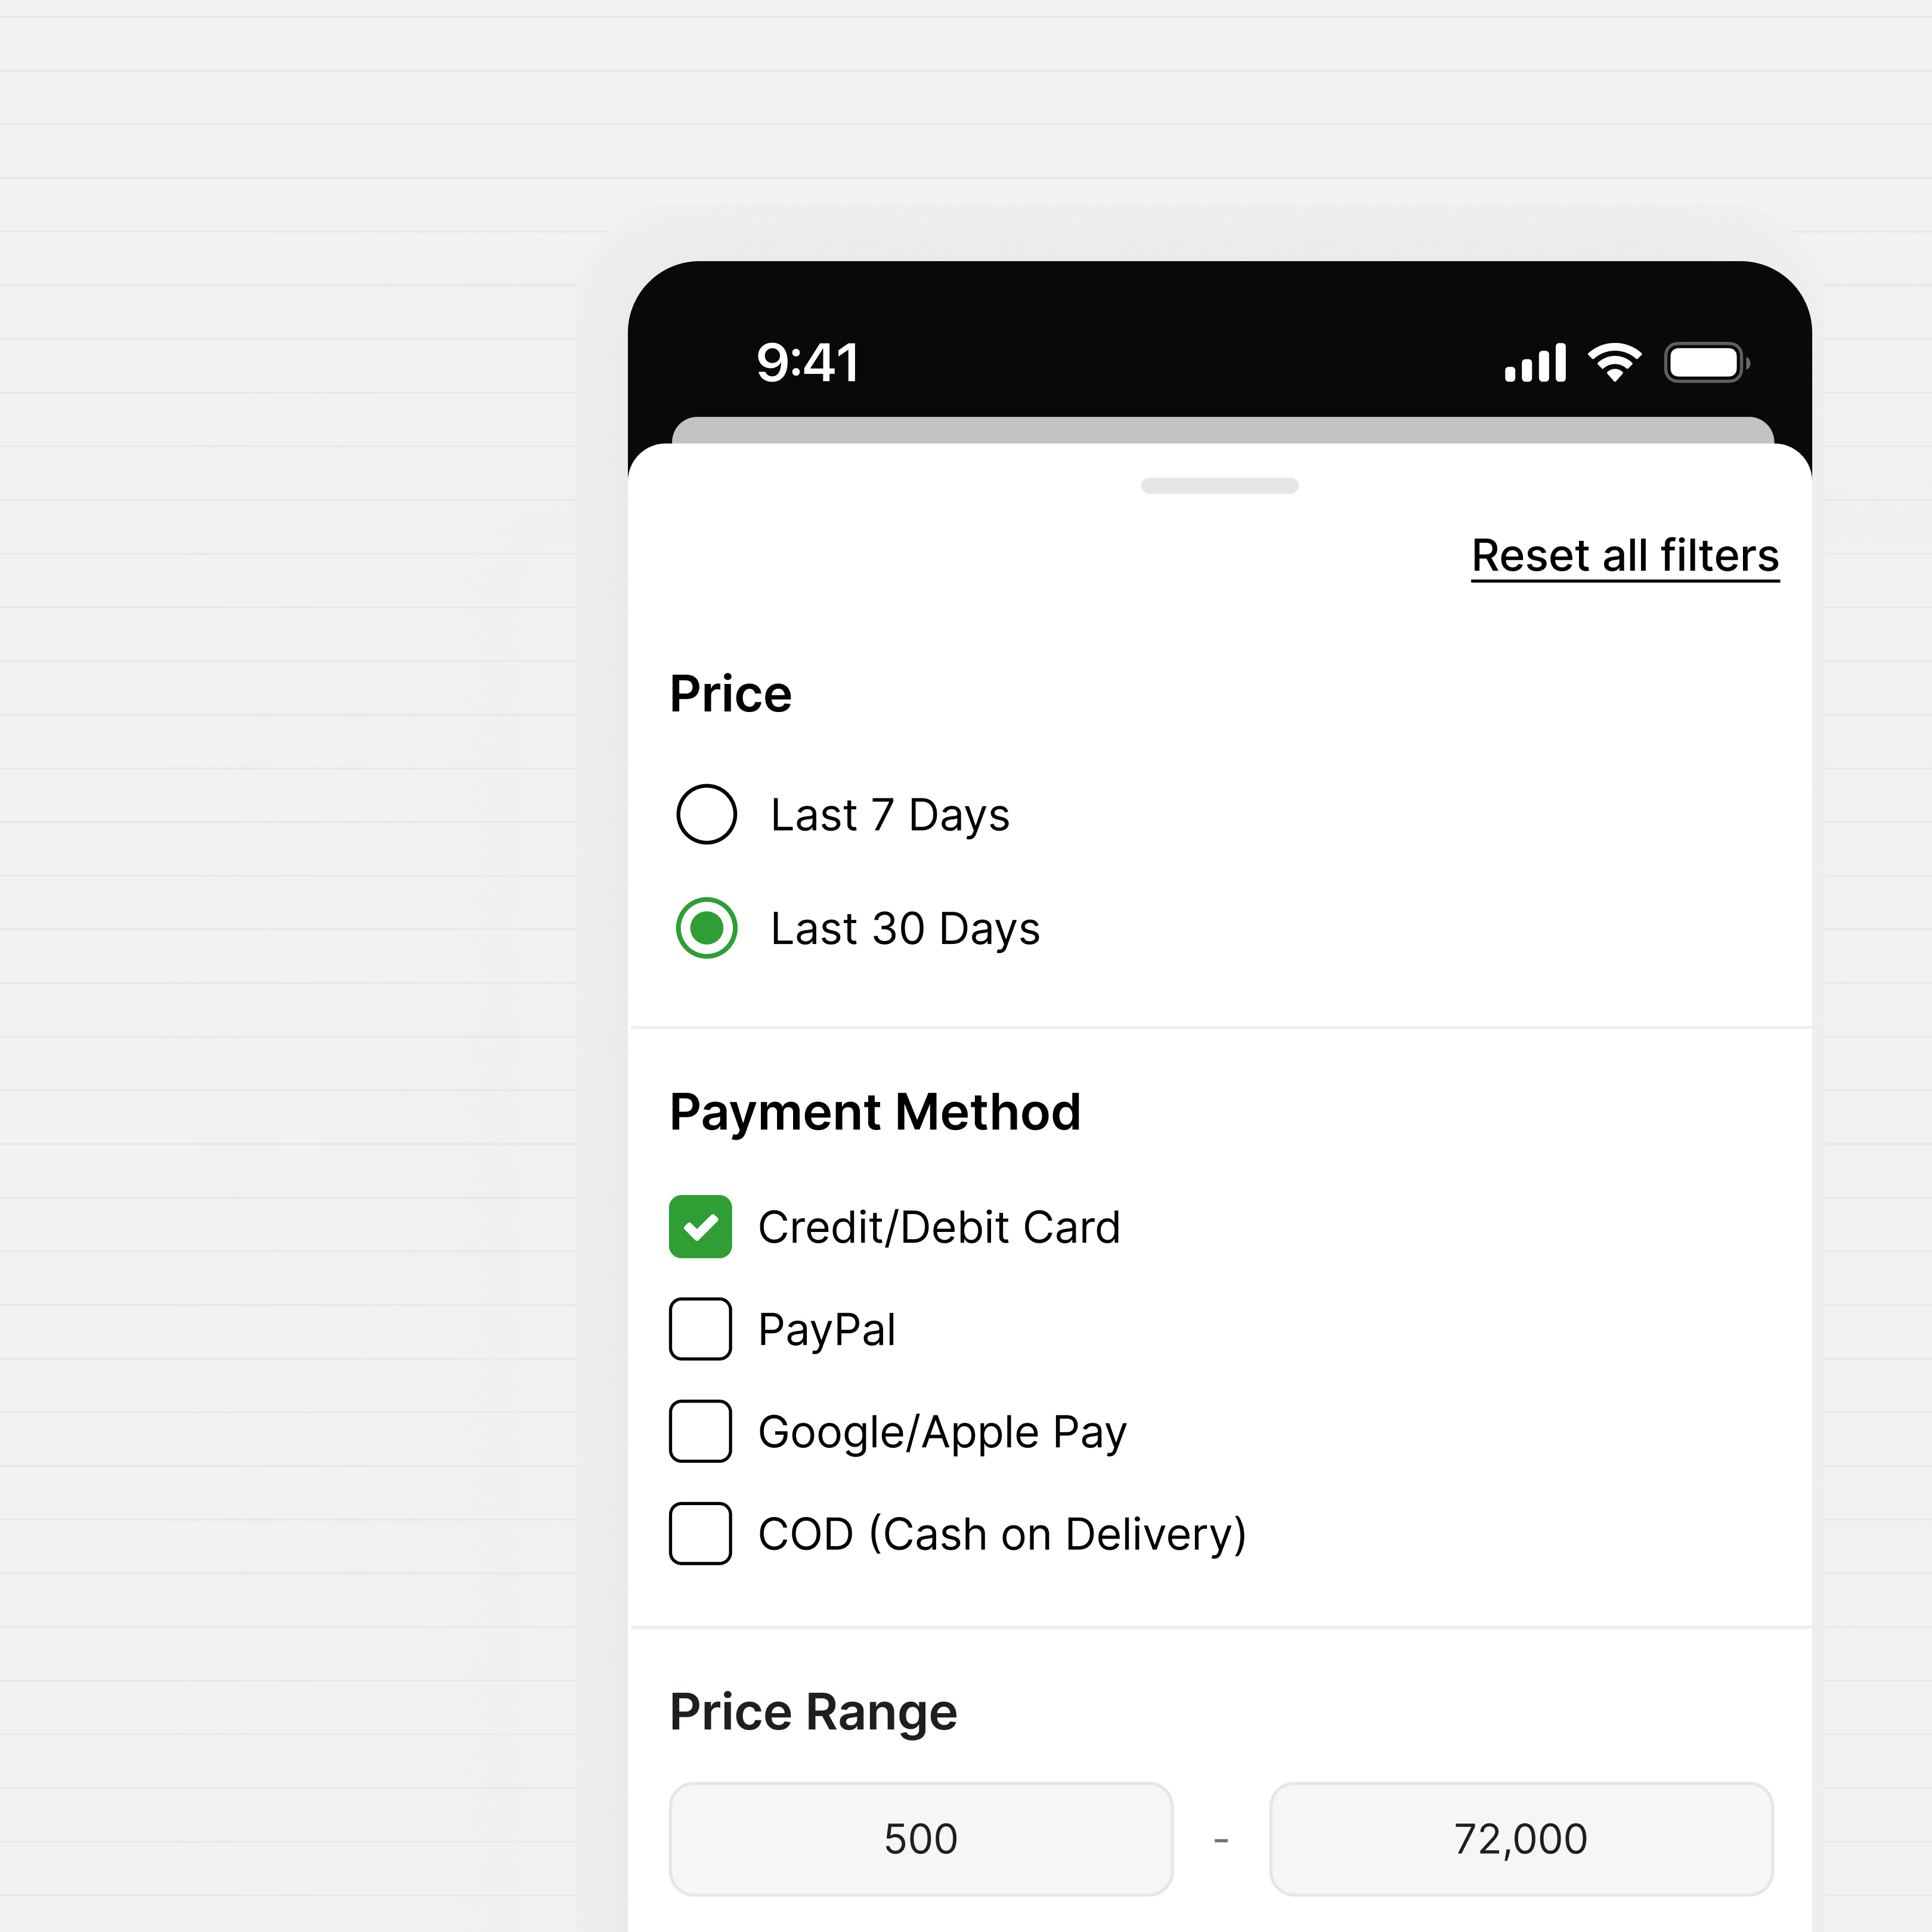Tap the Wi-Fi status icon
Image resolution: width=1932 pixels, height=1932 pixels.
coord(1615,362)
